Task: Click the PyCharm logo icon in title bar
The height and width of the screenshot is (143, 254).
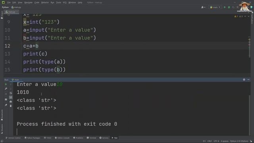Action: (3, 2)
